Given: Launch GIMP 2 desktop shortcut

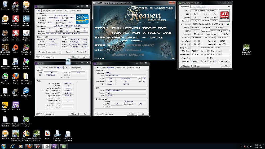Looking at the screenshot, I should tap(16, 92).
